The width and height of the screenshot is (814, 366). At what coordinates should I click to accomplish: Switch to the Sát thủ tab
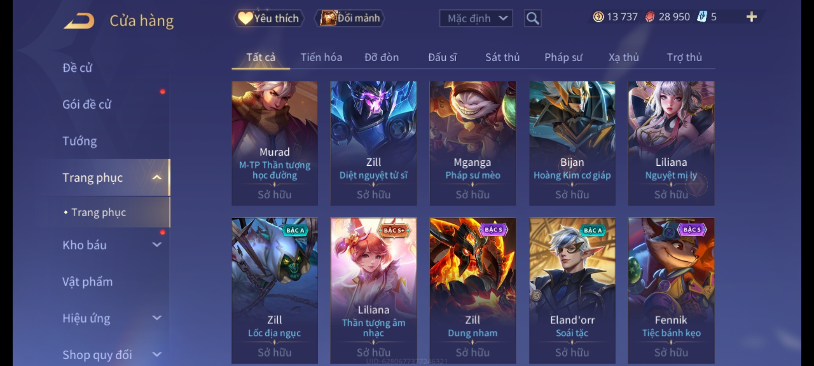(x=502, y=57)
